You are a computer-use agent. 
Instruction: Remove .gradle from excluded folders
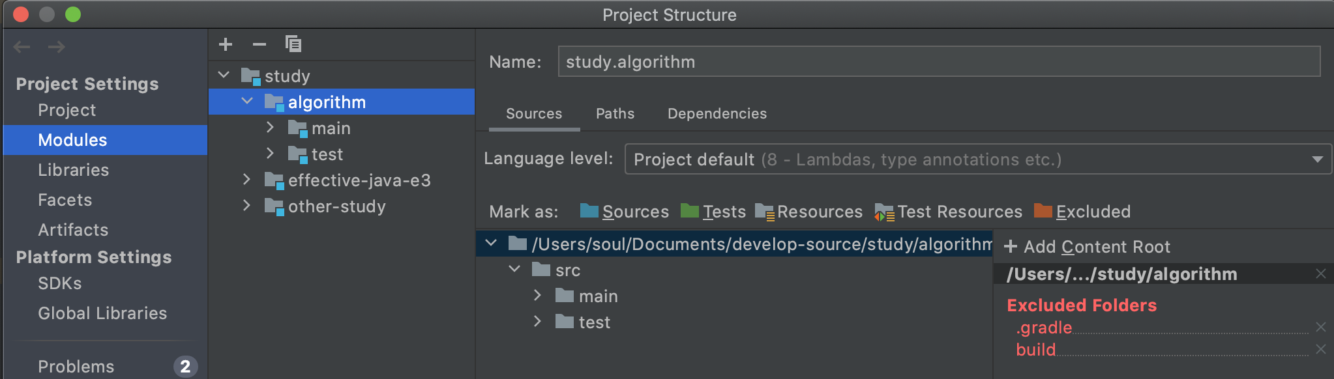(x=1320, y=327)
